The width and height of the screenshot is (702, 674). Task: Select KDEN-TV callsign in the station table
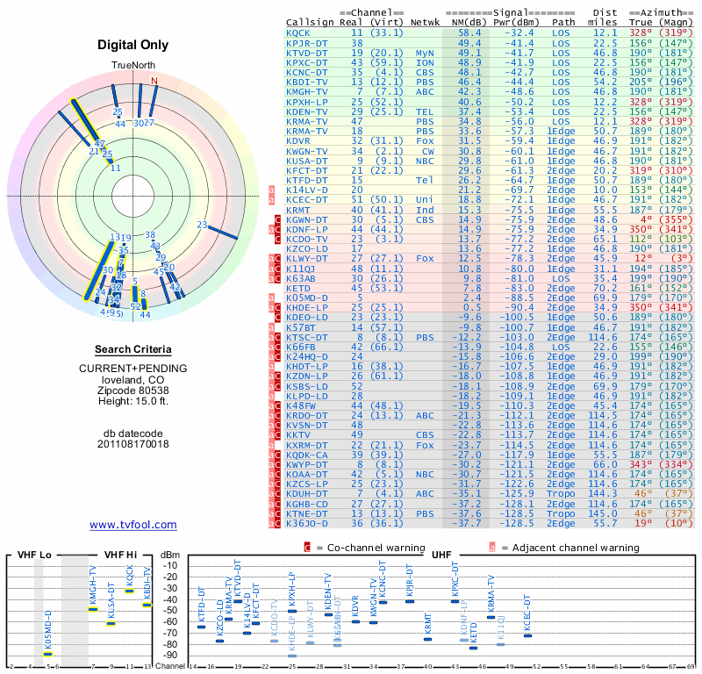coord(306,111)
